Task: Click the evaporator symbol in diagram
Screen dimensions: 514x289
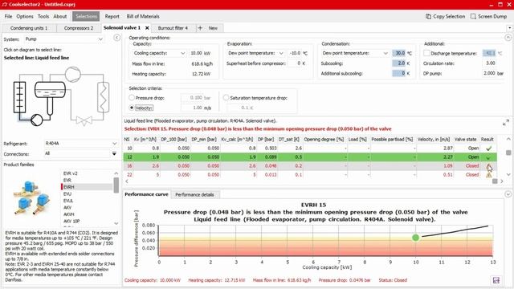Action: 19,97
